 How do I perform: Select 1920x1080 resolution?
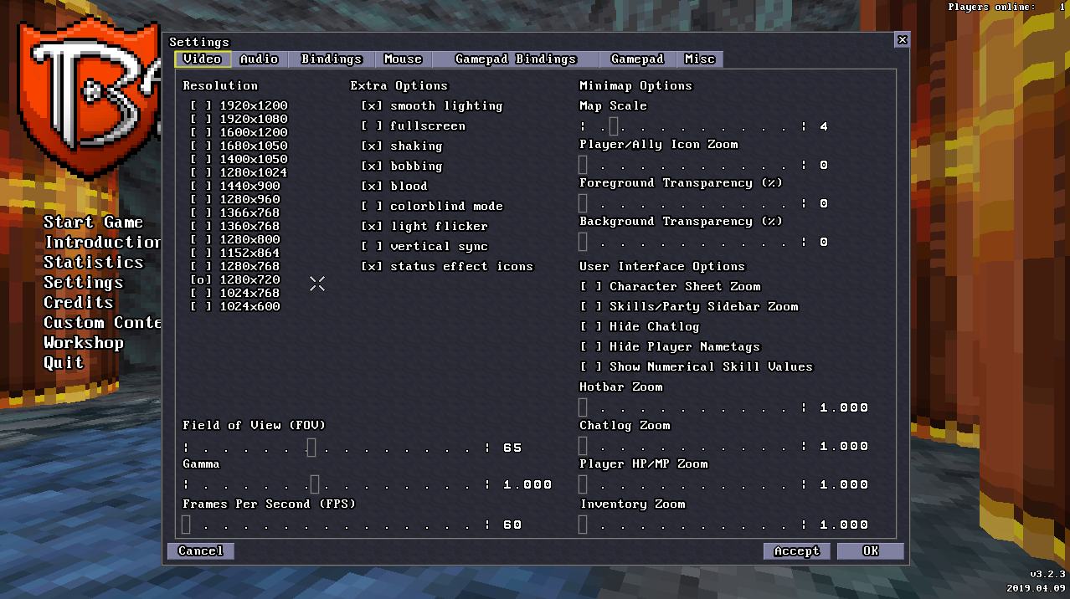tap(201, 120)
